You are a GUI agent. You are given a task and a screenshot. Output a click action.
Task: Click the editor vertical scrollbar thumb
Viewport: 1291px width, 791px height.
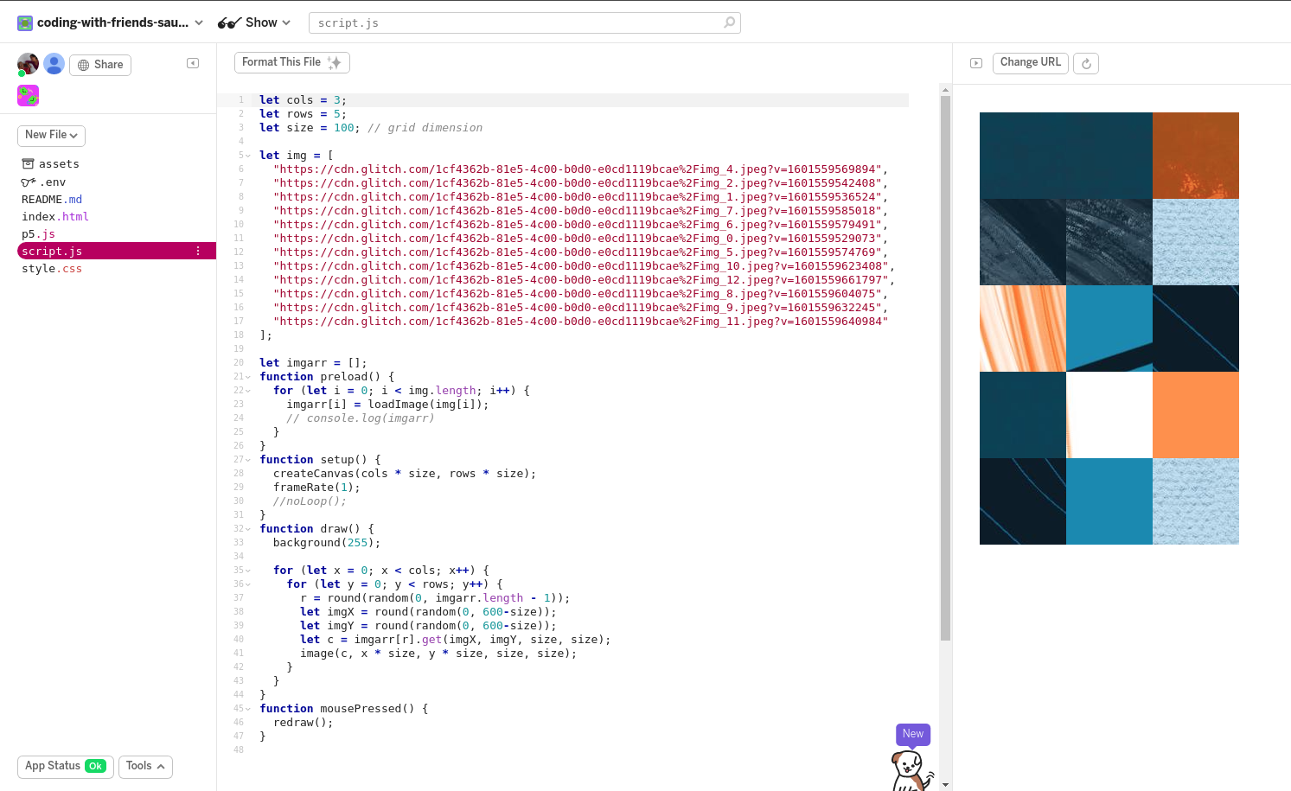945,367
